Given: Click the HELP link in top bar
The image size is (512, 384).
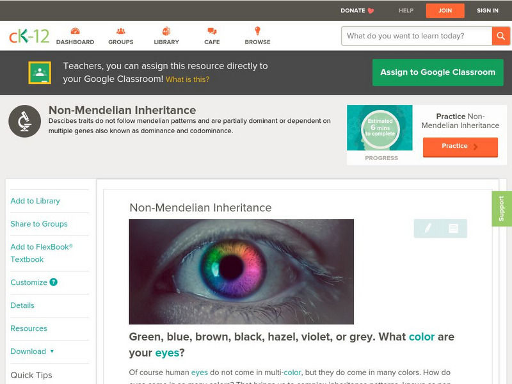Looking at the screenshot, I should point(406,11).
